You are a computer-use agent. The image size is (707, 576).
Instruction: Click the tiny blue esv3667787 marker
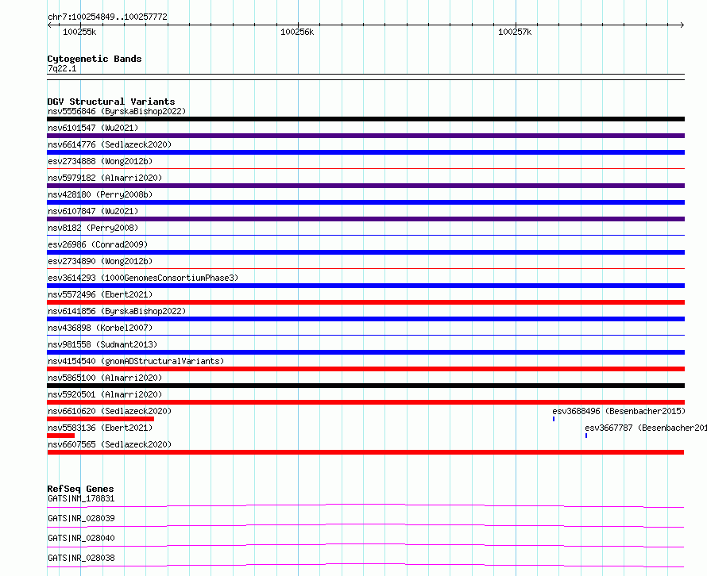pyautogui.click(x=586, y=436)
